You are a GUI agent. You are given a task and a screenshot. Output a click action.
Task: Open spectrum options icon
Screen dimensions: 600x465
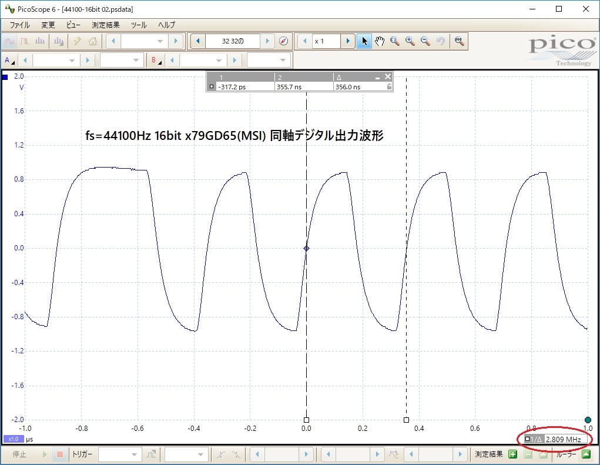[59, 41]
